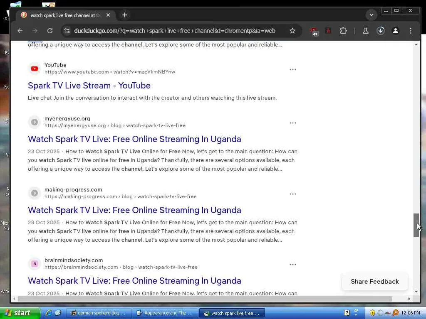Click the magnifier tray icon near the clock
The height and width of the screenshot is (319, 426).
(395, 313)
